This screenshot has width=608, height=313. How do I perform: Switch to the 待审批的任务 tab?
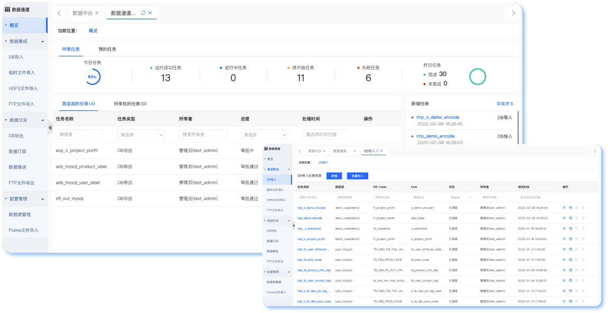(x=130, y=104)
